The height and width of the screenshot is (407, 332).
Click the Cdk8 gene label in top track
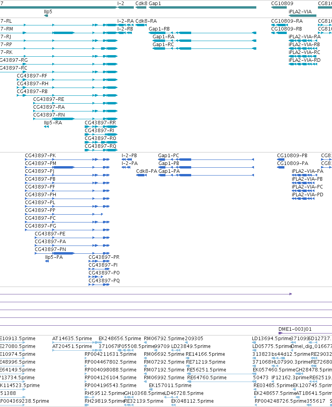(141, 4)
